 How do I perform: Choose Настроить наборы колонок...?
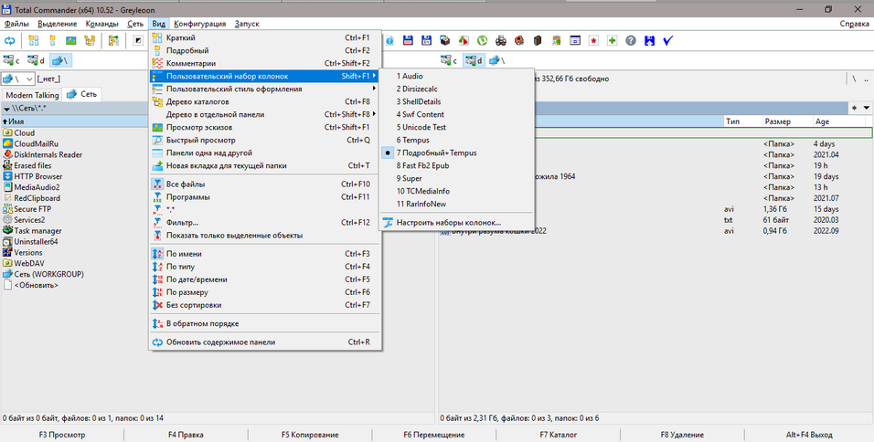tap(456, 222)
